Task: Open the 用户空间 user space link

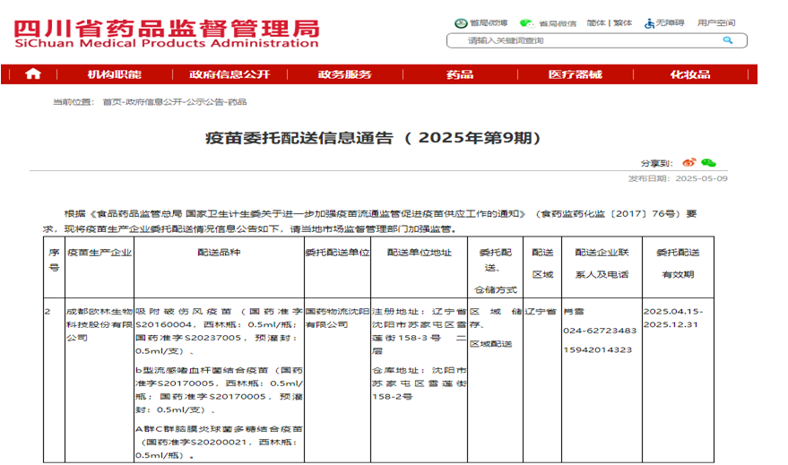Action: (715, 22)
